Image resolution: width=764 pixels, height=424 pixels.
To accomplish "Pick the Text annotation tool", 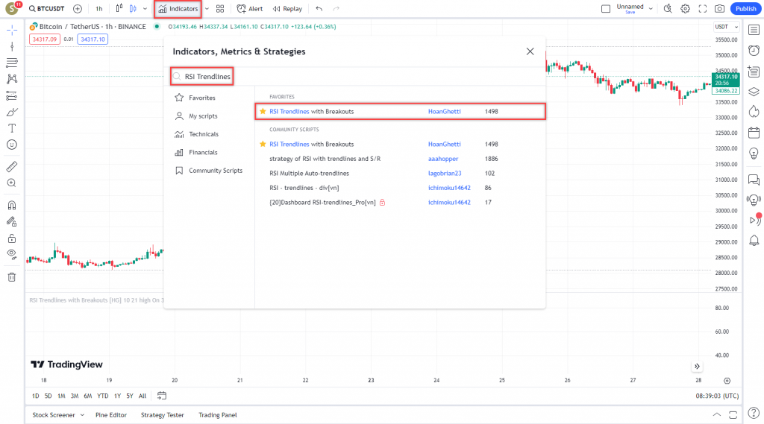I will 11,128.
